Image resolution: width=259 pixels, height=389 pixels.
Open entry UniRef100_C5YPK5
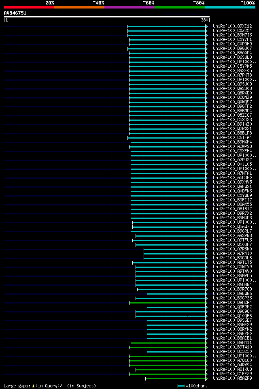(x=232, y=66)
